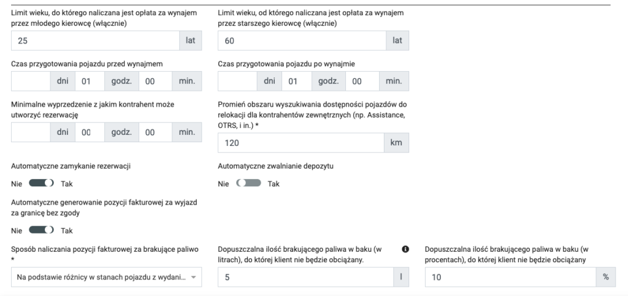Click the allowed missing fuel in liters field

(x=305, y=278)
